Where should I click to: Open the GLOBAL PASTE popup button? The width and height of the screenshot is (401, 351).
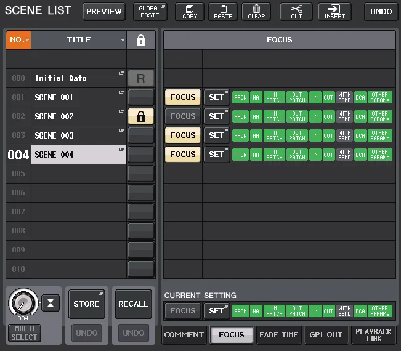coord(150,12)
